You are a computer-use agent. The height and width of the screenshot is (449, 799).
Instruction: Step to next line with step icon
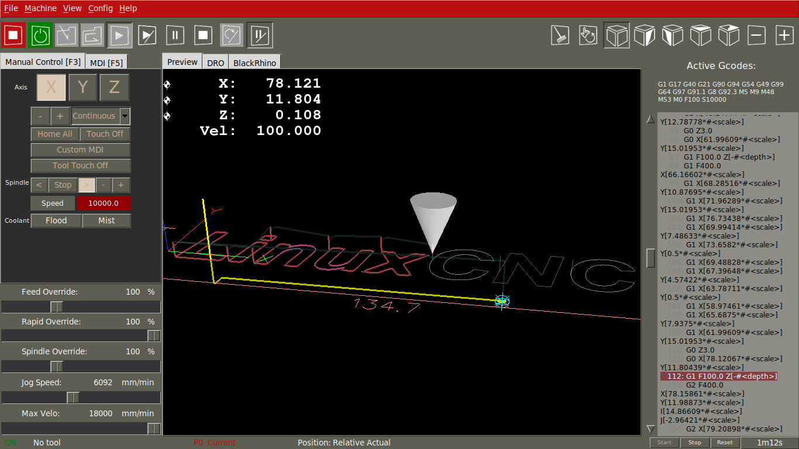click(147, 36)
